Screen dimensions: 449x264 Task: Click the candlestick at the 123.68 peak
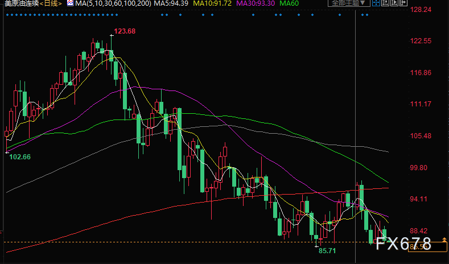[112, 55]
